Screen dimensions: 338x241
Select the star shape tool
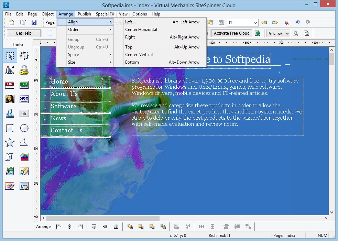click(10, 142)
